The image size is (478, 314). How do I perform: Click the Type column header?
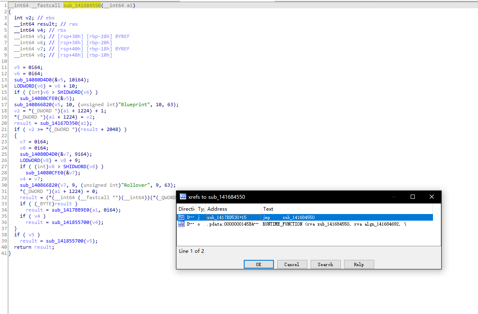coord(201,209)
